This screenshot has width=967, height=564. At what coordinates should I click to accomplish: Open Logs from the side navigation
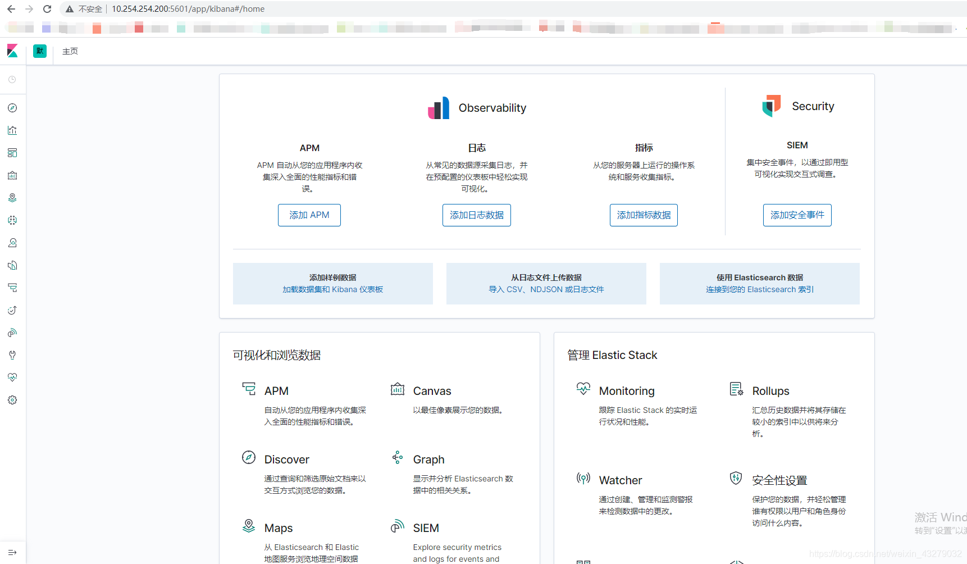[x=12, y=265]
